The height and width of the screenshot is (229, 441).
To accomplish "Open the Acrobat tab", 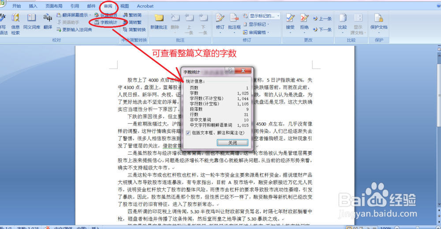I will tap(145, 6).
